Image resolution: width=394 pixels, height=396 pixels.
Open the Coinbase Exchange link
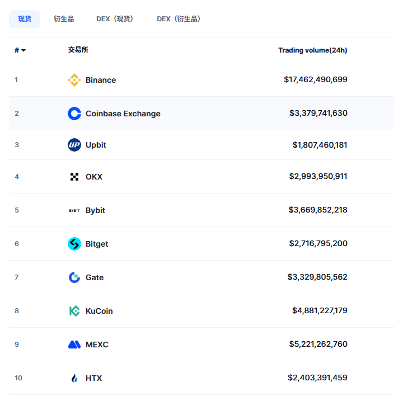pos(123,114)
